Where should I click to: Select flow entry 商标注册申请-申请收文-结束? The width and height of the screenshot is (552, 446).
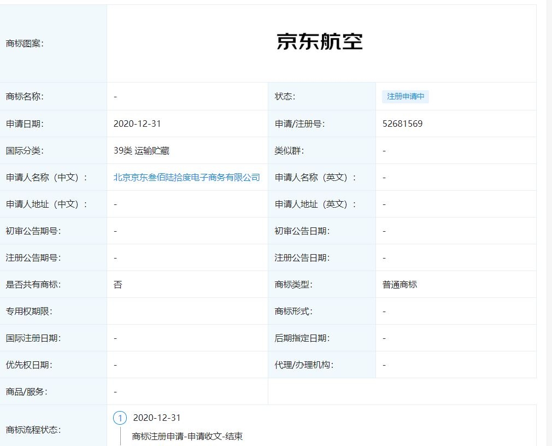coord(187,437)
